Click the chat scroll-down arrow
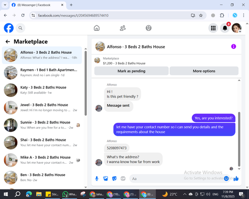 click(x=239, y=169)
